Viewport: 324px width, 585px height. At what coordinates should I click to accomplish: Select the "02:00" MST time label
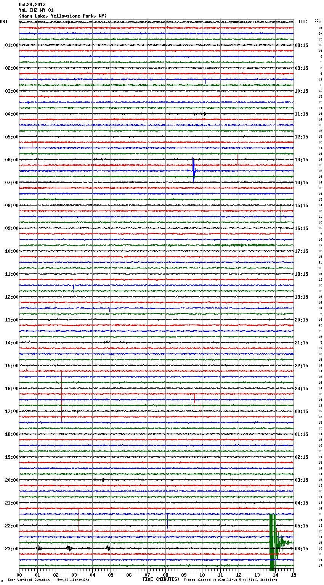(12, 68)
